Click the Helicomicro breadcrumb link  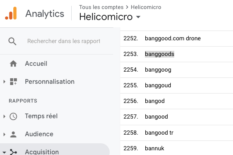pos(146,7)
